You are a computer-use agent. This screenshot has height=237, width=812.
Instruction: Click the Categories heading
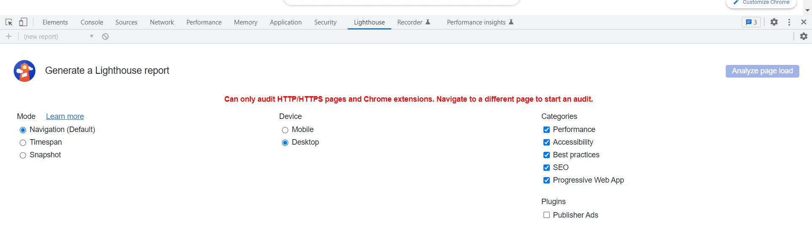pos(559,116)
